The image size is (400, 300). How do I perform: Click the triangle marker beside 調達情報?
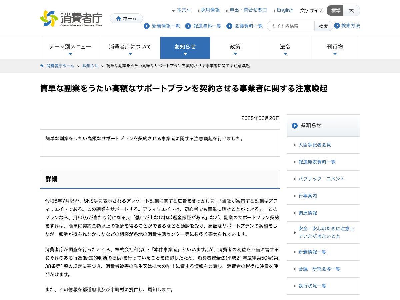point(295,213)
